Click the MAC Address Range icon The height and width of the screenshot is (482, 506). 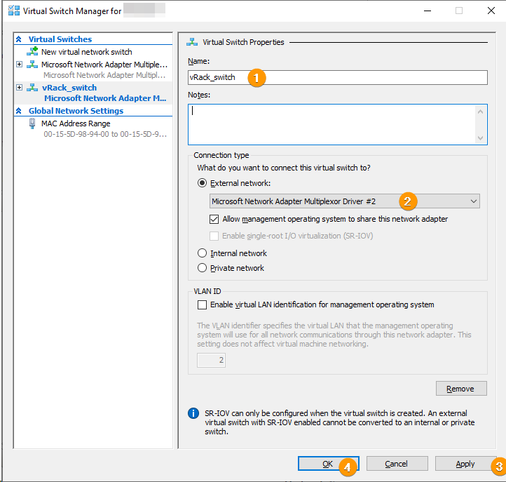point(32,123)
